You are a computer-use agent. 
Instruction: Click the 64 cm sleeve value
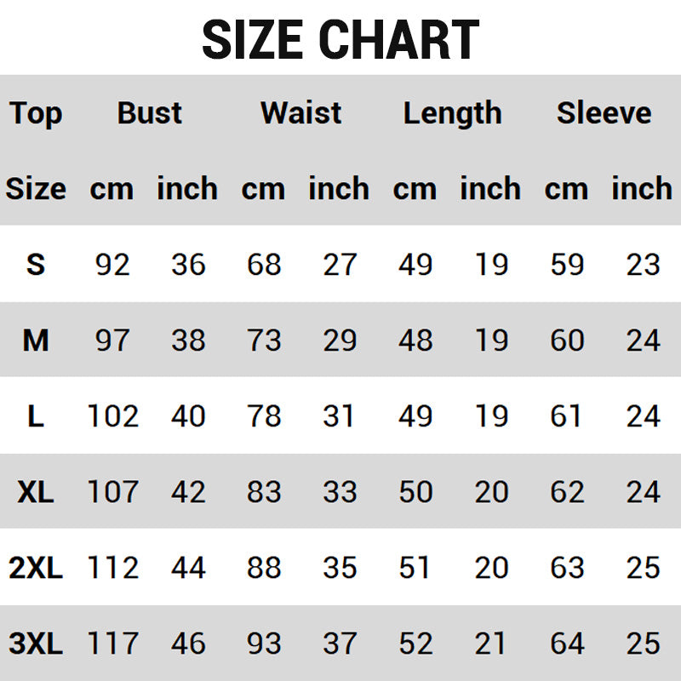[x=567, y=644]
